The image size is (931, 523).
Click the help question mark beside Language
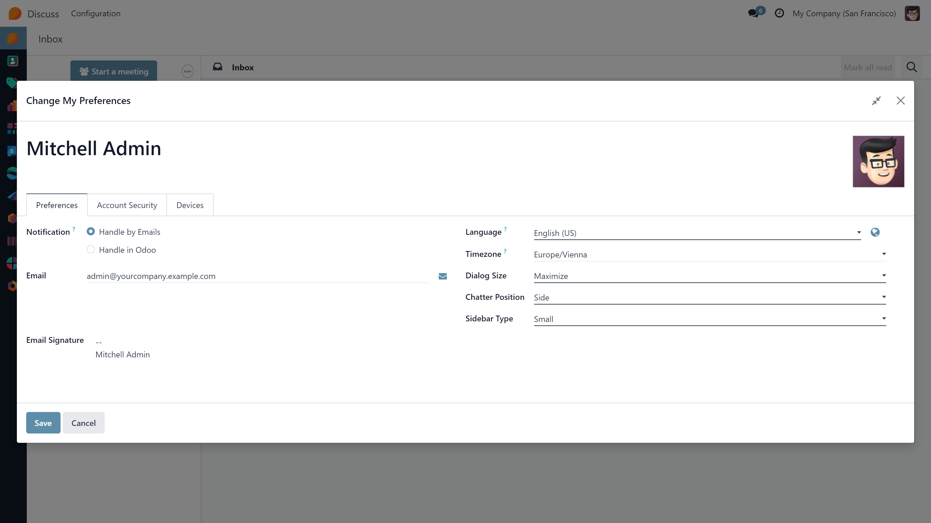coord(505,229)
